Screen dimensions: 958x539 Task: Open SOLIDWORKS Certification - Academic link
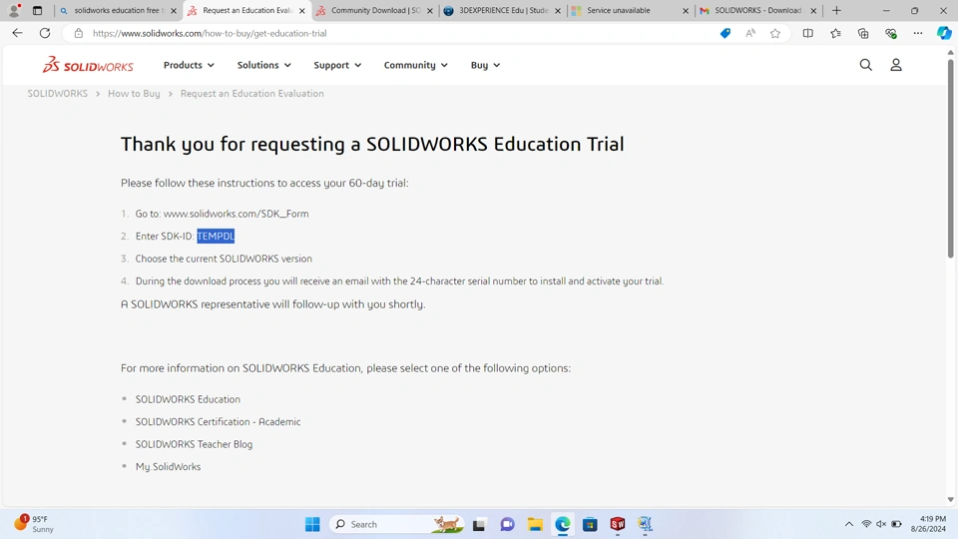tap(219, 421)
